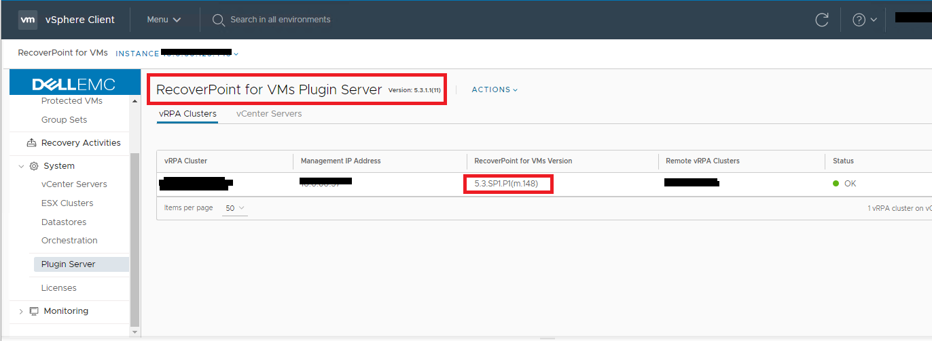The image size is (932, 341).
Task: Select ESX Clusters in sidebar
Action: 67,203
